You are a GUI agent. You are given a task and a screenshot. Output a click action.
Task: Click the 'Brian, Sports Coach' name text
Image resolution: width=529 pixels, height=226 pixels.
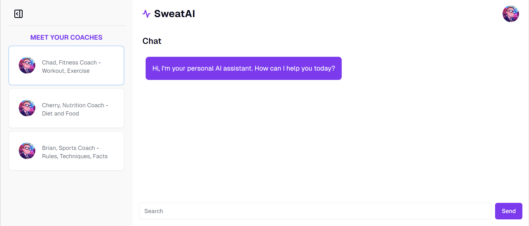click(x=68, y=148)
